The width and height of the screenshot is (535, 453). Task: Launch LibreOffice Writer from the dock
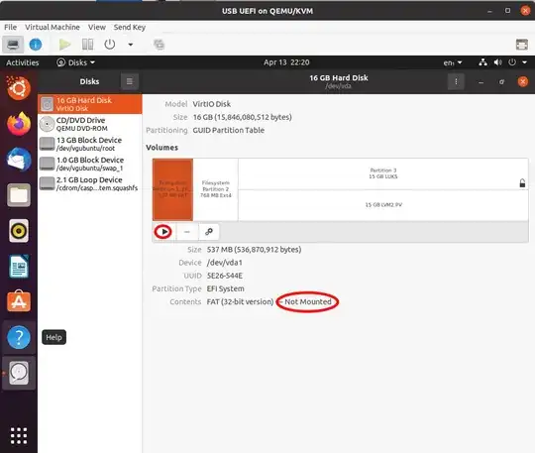19,267
